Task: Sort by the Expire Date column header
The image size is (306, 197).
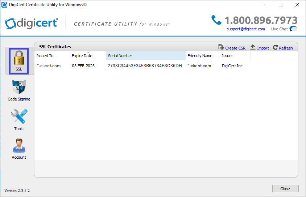Action: tap(88, 56)
